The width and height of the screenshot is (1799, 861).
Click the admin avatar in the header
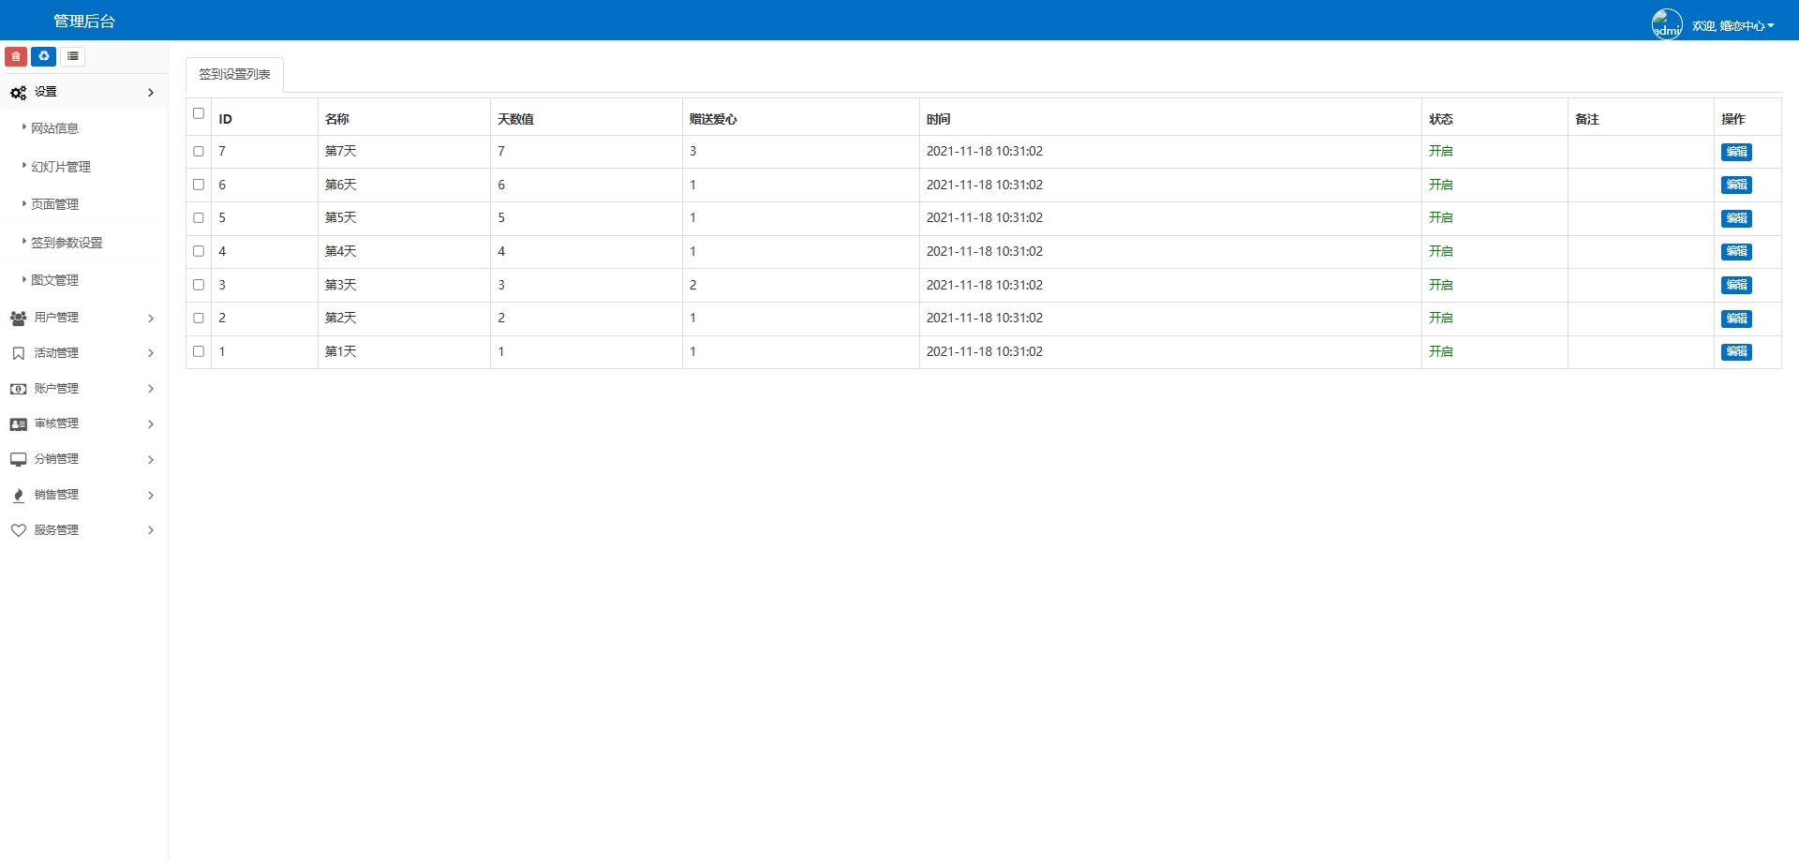coord(1667,24)
